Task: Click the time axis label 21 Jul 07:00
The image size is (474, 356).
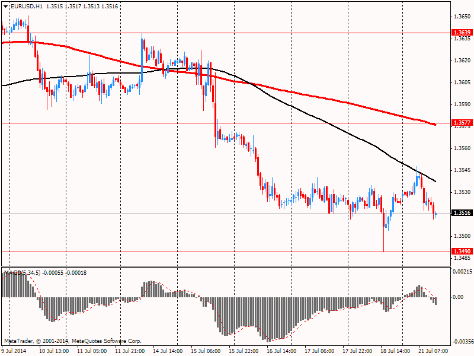Action: coord(433,351)
